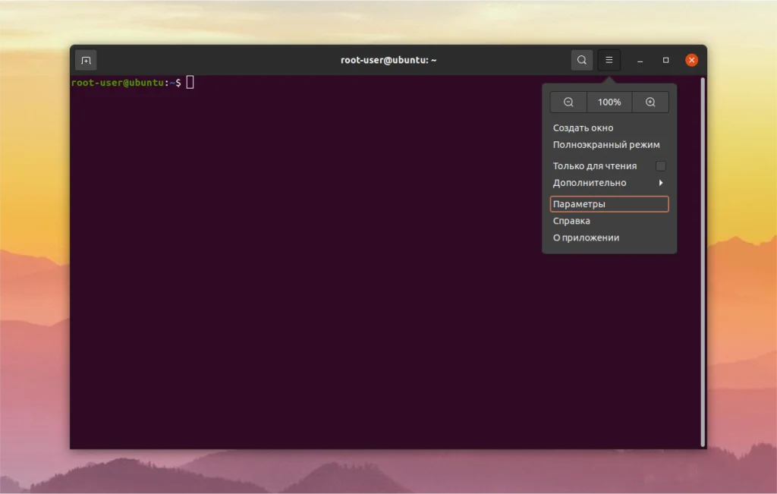Click the terminal prompt cursor
Viewport: 777px width, 494px height.
190,82
